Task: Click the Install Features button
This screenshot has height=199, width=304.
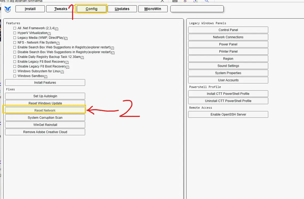Action: tap(45, 83)
